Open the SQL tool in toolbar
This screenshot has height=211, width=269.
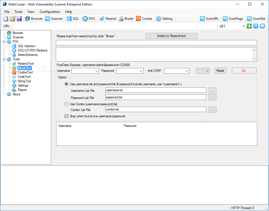click(73, 19)
